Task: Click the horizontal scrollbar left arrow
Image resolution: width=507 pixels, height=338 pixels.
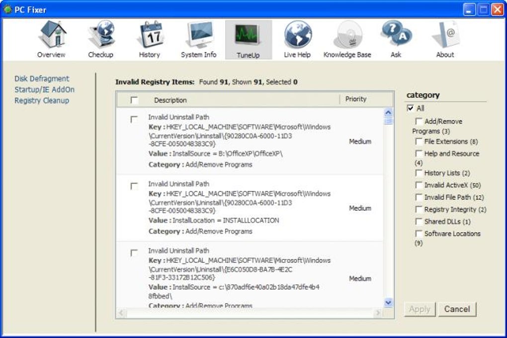Action: click(x=122, y=313)
